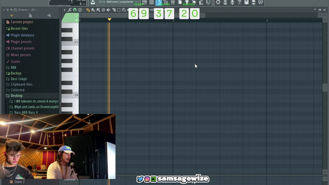Select the Paint brush tool
The image size is (329, 185).
pyautogui.click(x=93, y=10)
